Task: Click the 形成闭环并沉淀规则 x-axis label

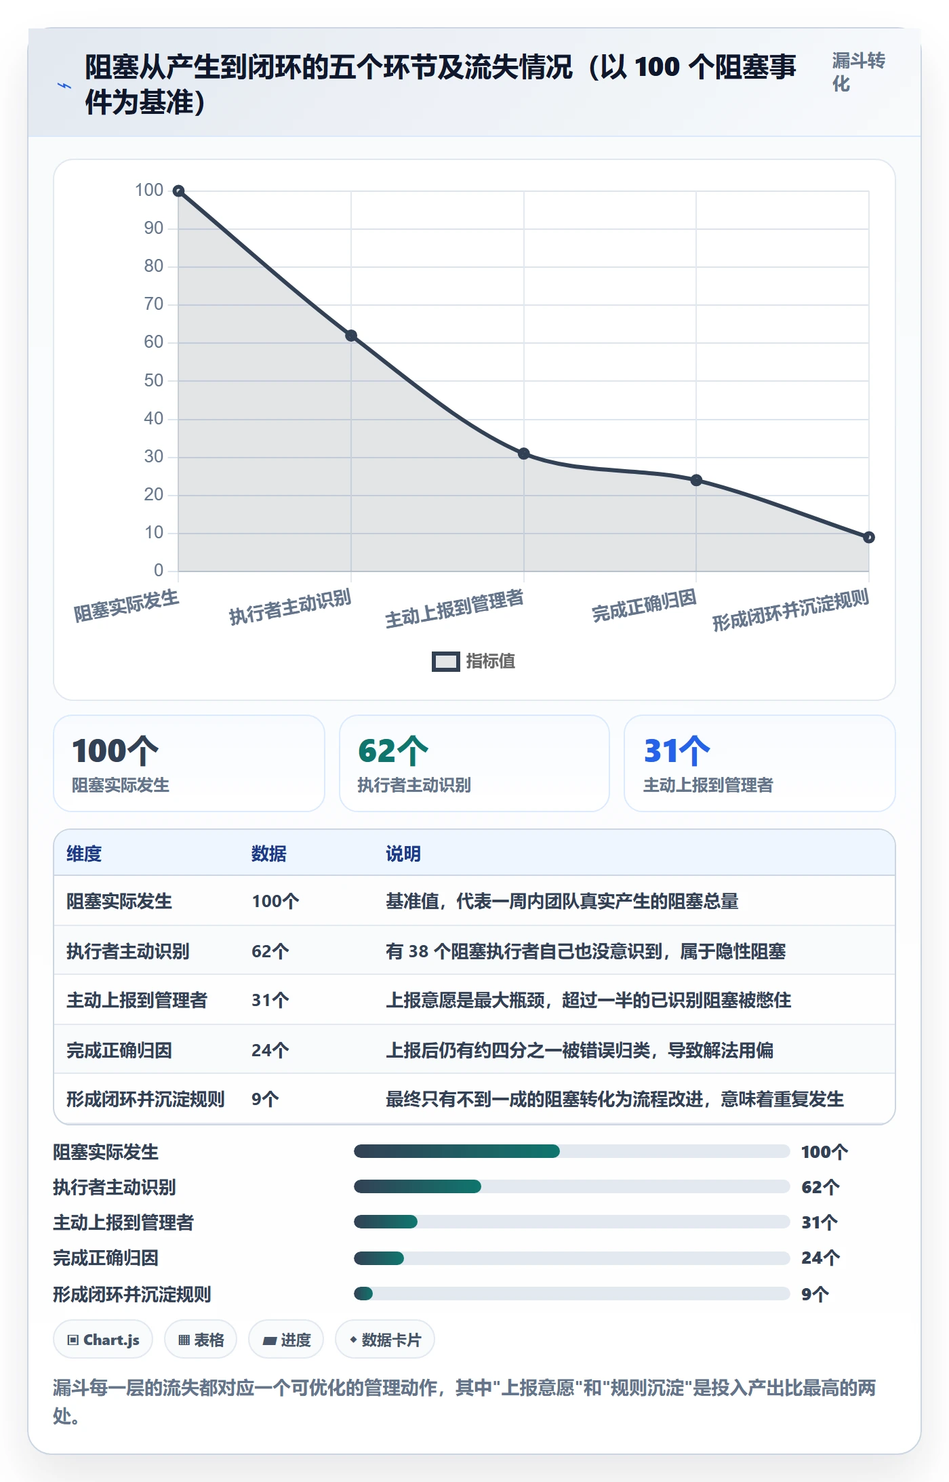Action: click(790, 609)
